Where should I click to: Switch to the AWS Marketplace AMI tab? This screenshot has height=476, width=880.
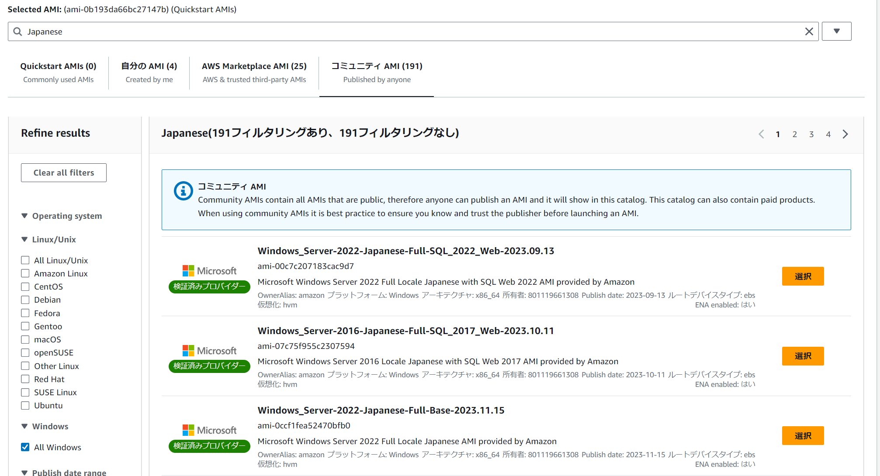click(254, 66)
